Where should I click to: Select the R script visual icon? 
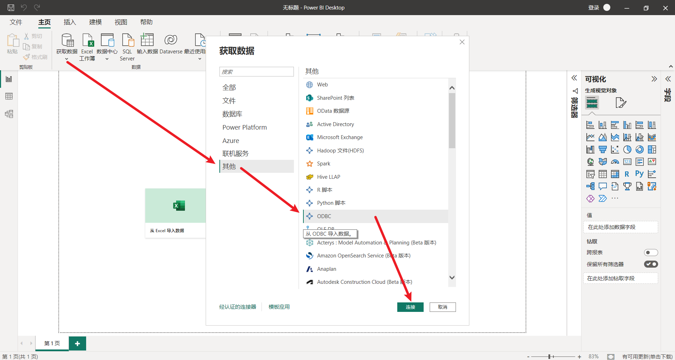point(627,174)
